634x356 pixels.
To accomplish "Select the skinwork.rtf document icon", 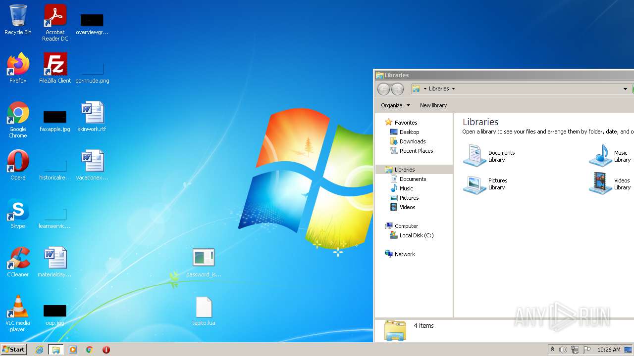I will pos(92,117).
